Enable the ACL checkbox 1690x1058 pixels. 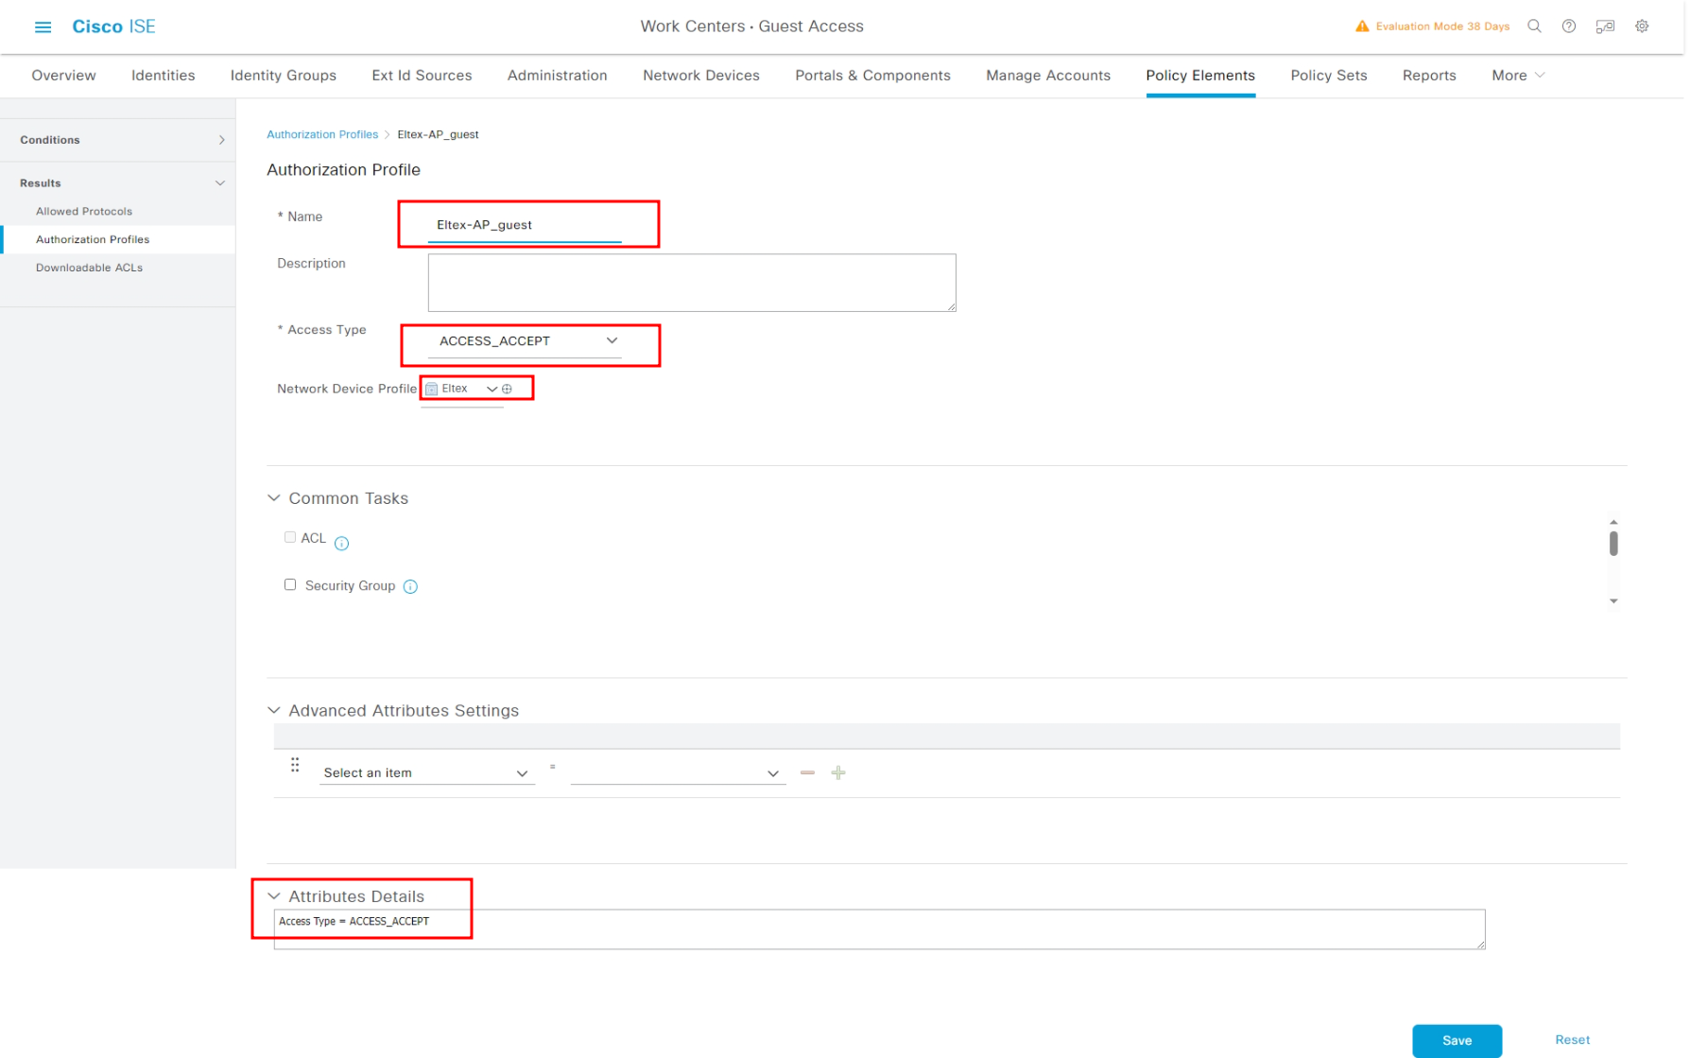[x=290, y=537]
